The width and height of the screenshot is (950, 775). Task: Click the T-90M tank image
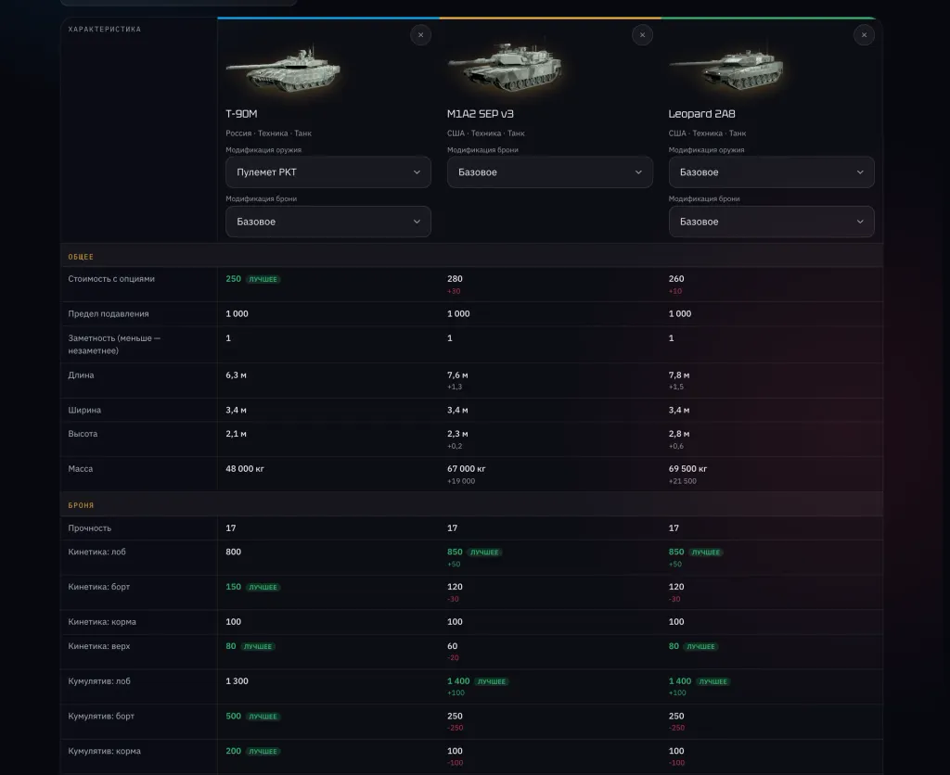[283, 70]
